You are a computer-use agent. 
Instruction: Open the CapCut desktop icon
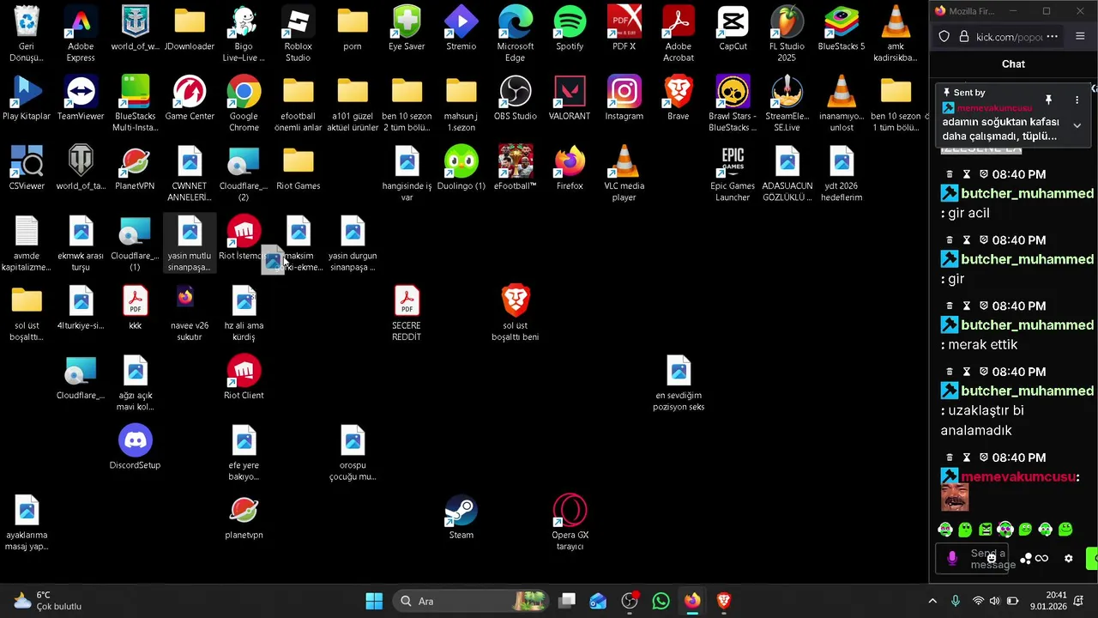[733, 28]
